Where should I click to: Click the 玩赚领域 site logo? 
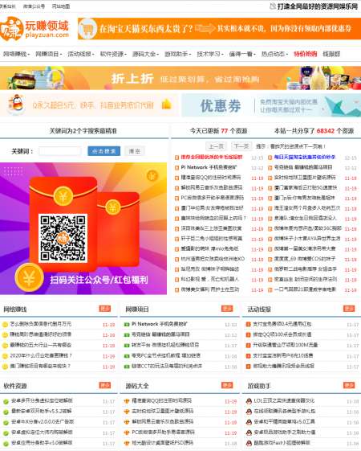(34, 29)
